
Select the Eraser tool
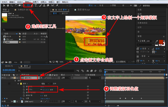[48, 5]
